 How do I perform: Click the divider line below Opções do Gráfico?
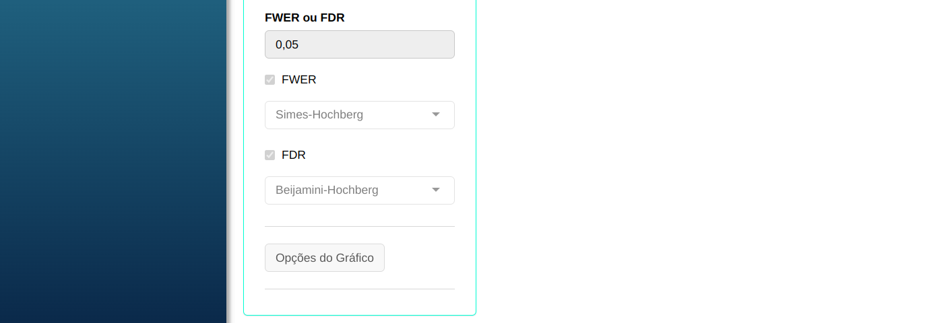359,289
